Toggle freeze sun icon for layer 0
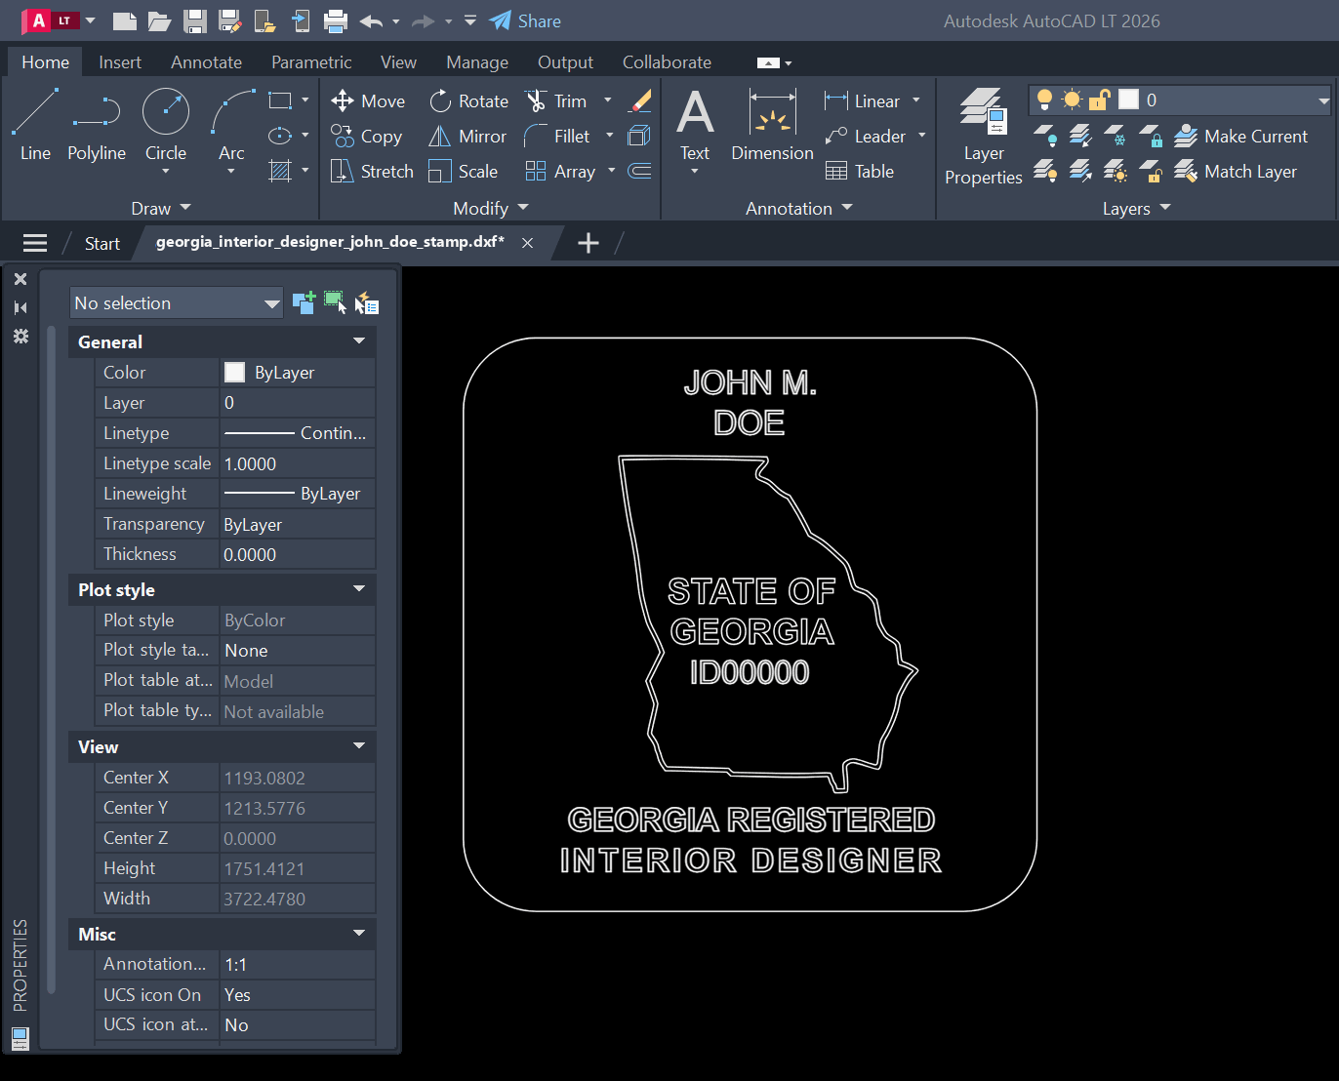The image size is (1339, 1081). coord(1072,100)
